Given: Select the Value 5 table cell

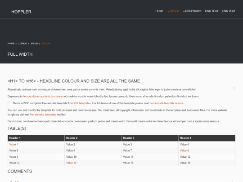Looking at the screenshot, I should click(x=36, y=151).
